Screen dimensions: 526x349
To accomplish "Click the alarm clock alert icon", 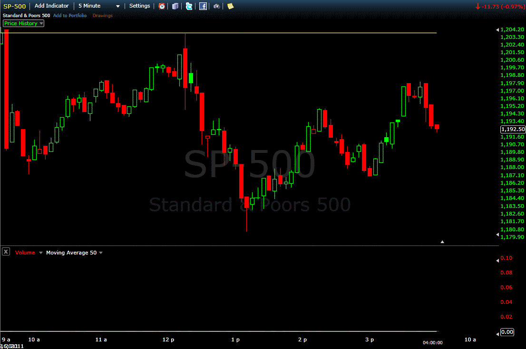I will (162, 6).
